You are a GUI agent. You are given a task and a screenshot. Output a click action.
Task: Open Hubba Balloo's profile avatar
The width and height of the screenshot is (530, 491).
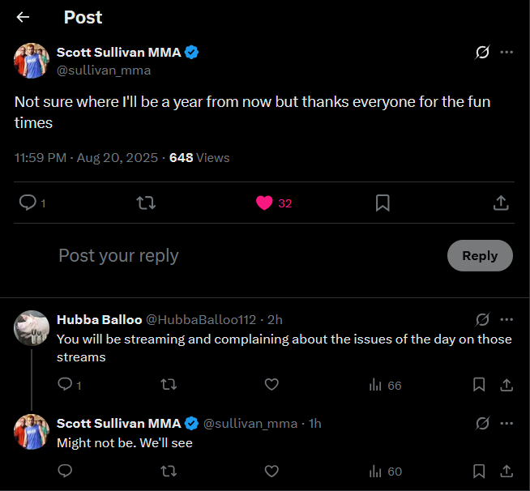(32, 329)
